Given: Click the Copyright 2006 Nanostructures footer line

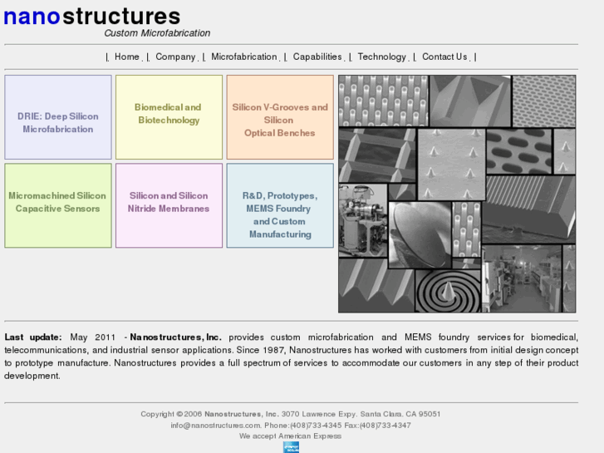Looking at the screenshot, I should point(291,414).
